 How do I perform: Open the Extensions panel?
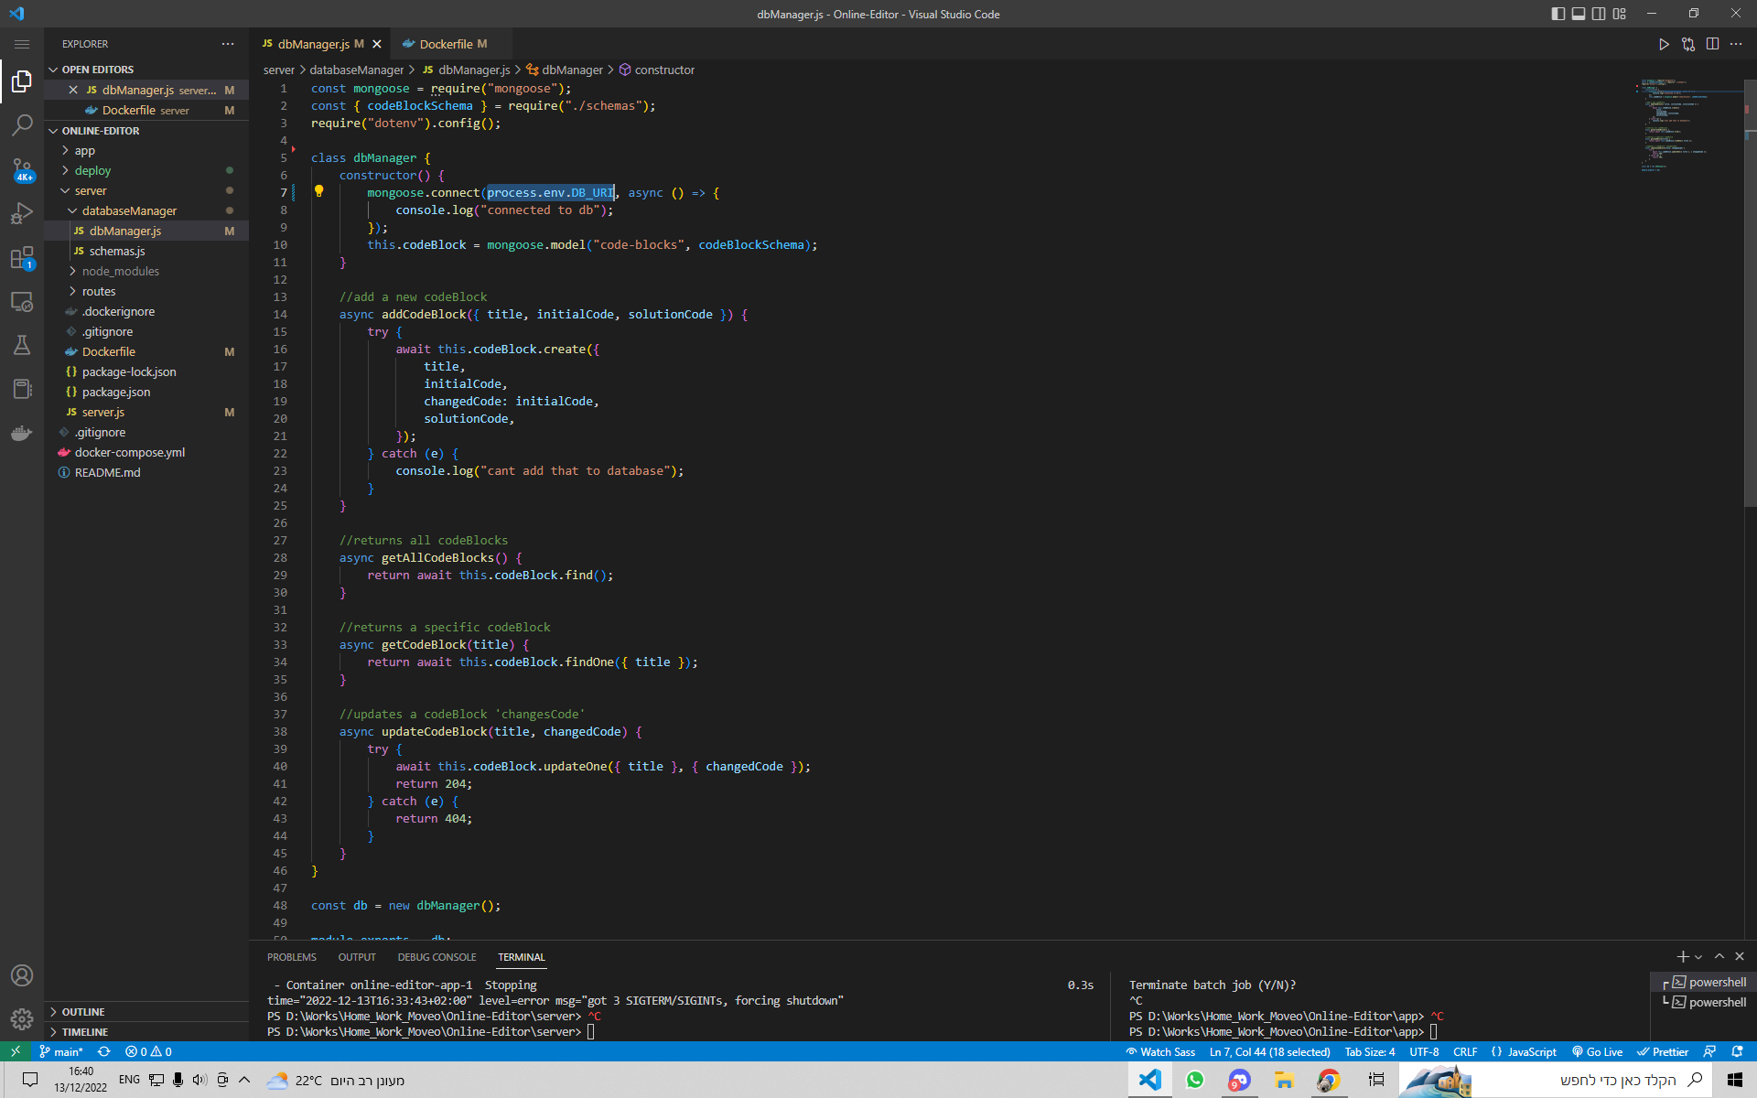click(22, 259)
